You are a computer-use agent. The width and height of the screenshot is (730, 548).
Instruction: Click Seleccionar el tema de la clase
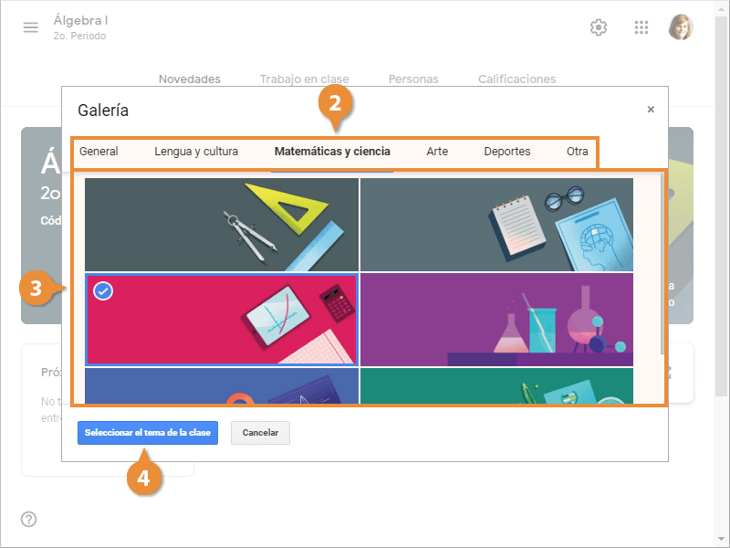[x=148, y=433]
